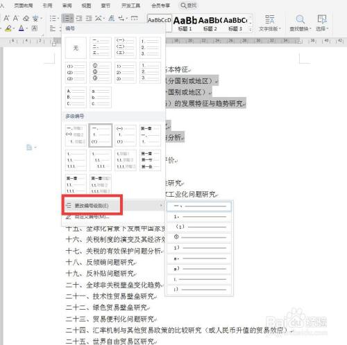Screen dimensions: 347x345
Task: Apply the 标题 2 heading style
Action: pyautogui.click(x=210, y=23)
